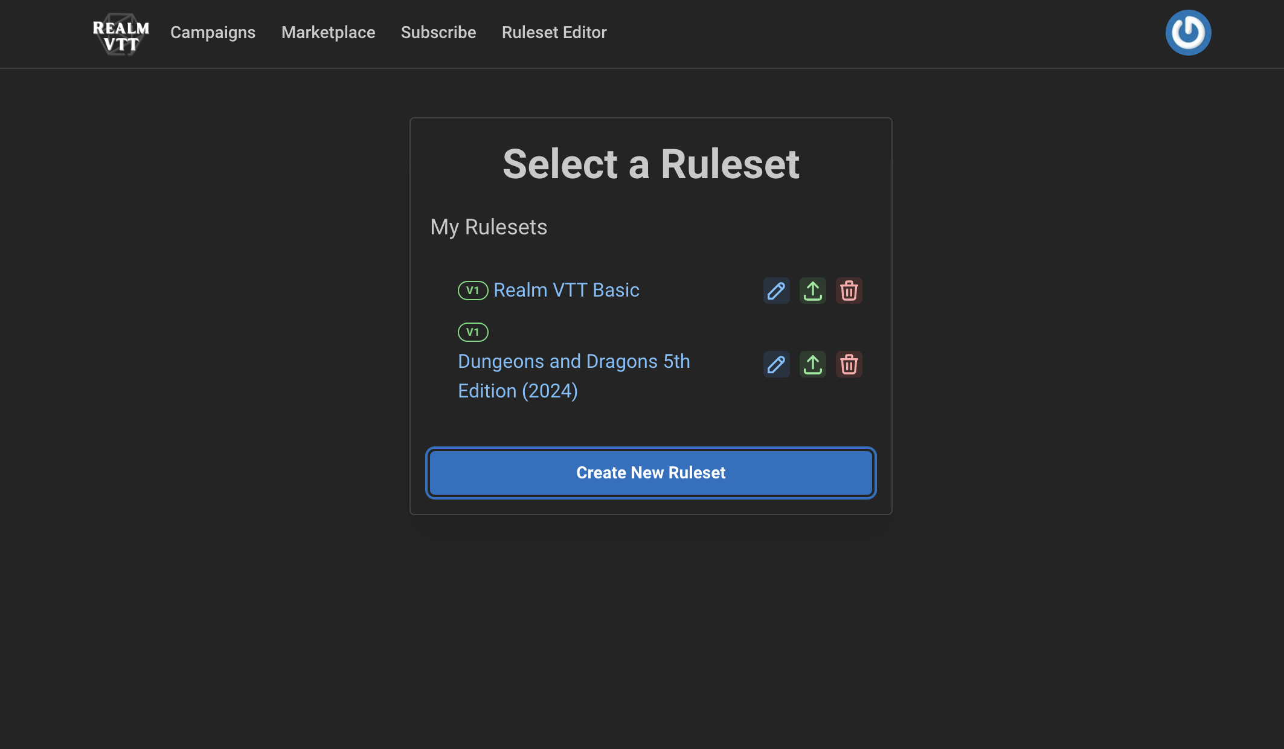Click the V1 badge beside Realm VTT Basic
The height and width of the screenshot is (749, 1284).
click(x=473, y=290)
